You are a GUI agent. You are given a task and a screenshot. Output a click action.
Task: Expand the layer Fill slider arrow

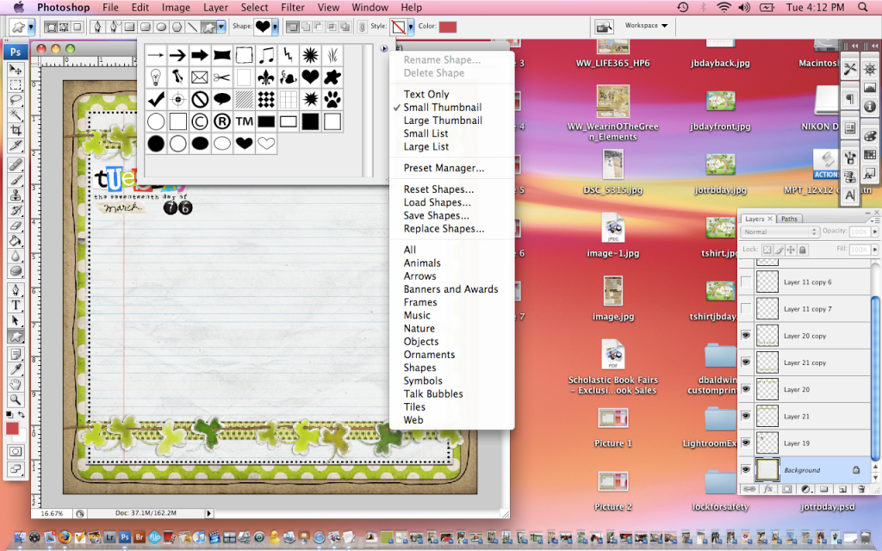(874, 249)
